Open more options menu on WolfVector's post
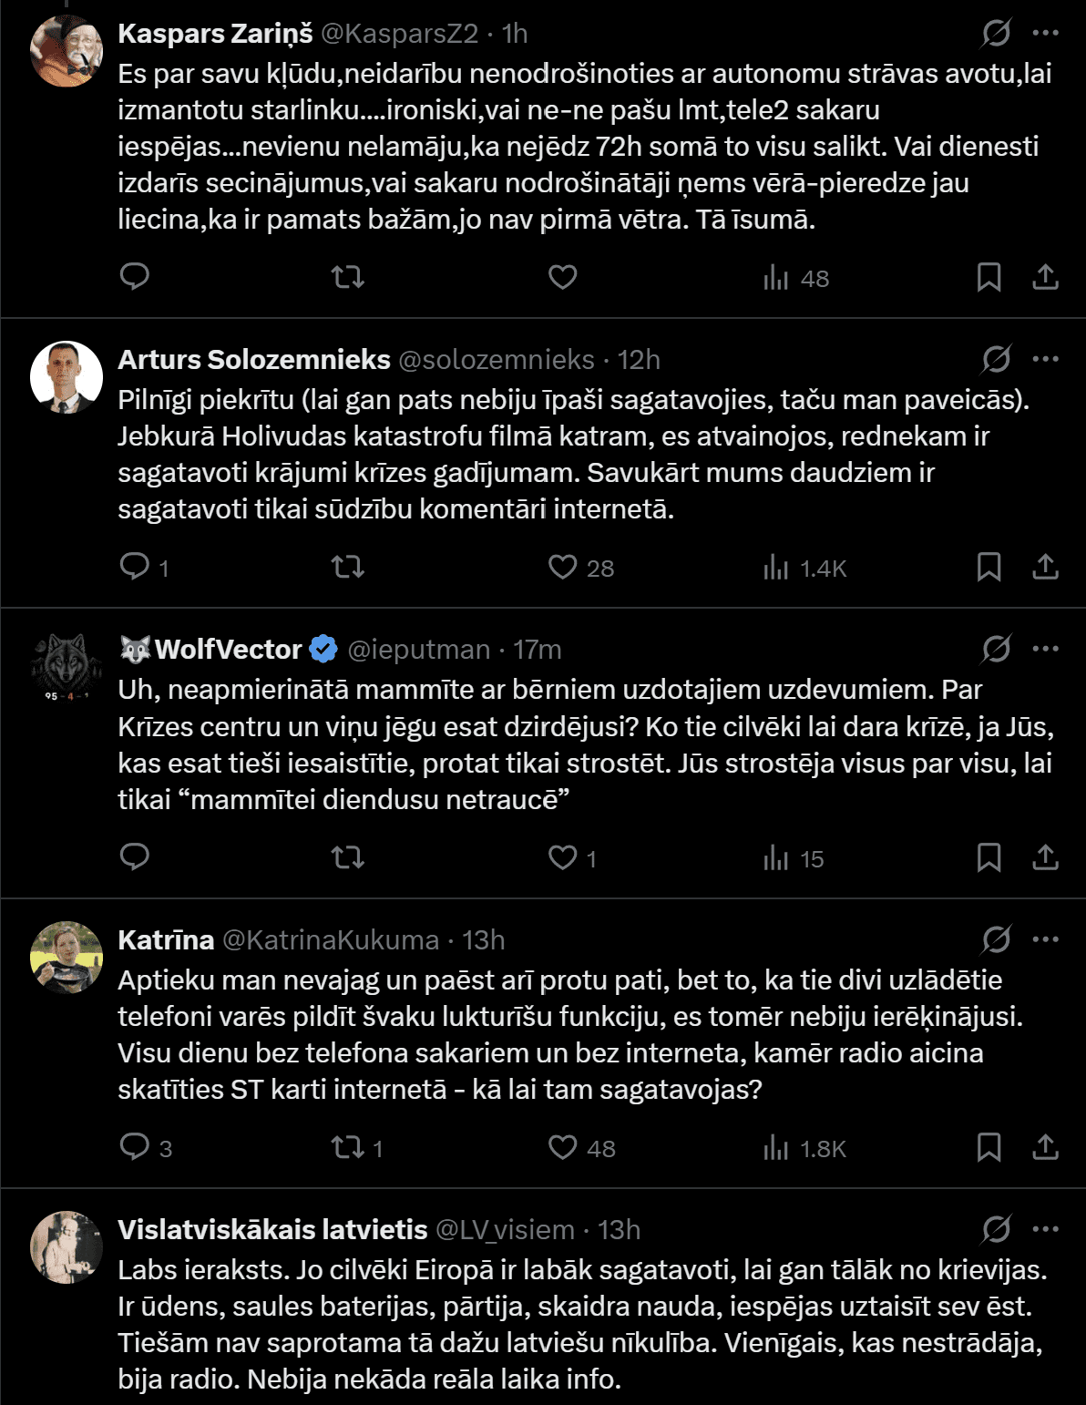The width and height of the screenshot is (1086, 1405). pyautogui.click(x=1045, y=650)
